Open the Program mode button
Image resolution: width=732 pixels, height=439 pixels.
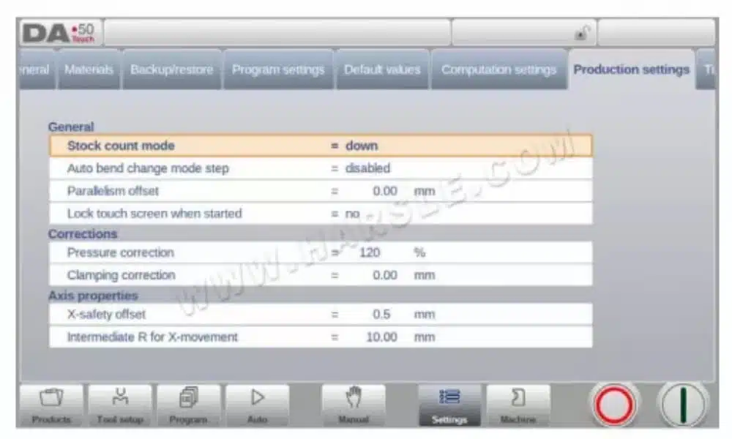189,405
